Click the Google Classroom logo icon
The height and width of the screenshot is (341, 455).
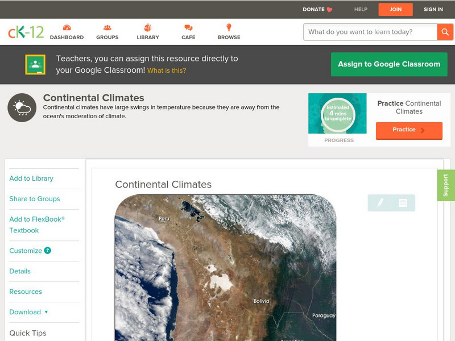(x=35, y=64)
